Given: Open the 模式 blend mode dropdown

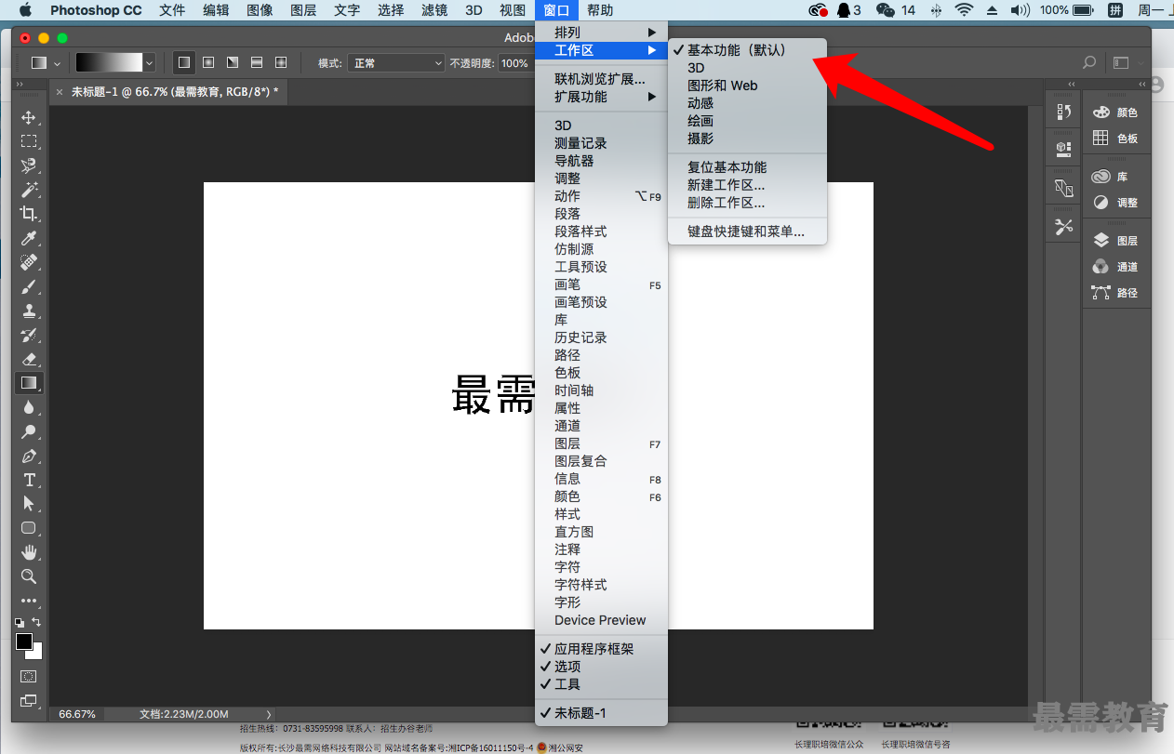Looking at the screenshot, I should (396, 63).
